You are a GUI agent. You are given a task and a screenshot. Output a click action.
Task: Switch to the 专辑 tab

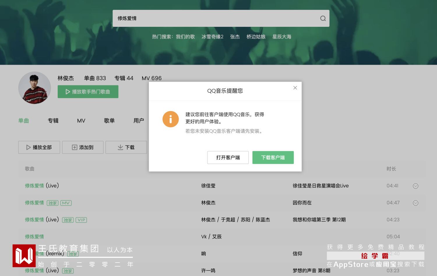(x=53, y=121)
